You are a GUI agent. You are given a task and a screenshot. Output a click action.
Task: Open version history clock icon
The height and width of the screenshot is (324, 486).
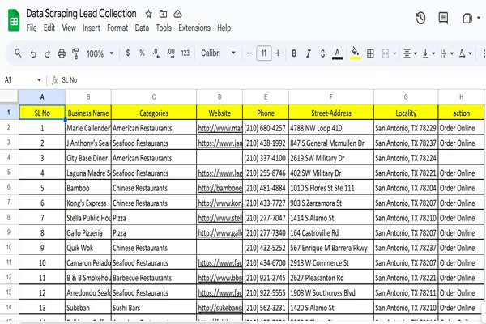pos(420,18)
